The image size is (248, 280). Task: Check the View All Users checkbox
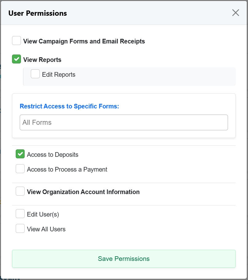20,229
